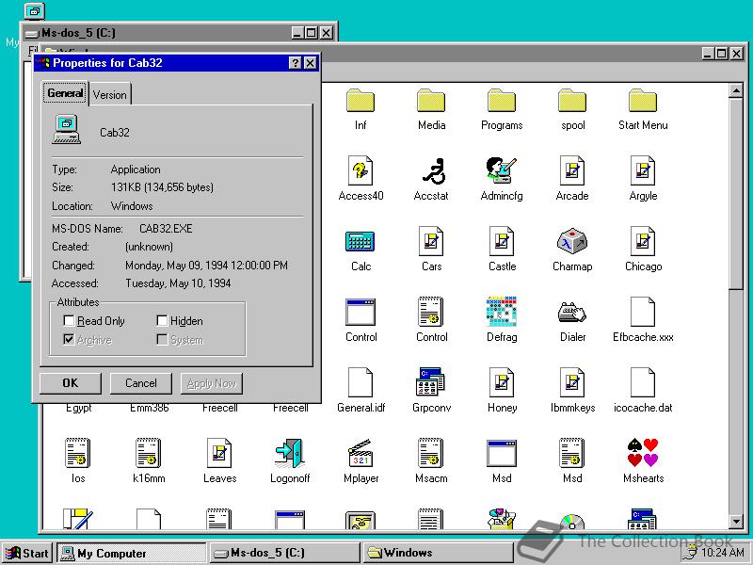This screenshot has width=753, height=565.
Task: Select the Dialer phone icon
Action: 572,313
